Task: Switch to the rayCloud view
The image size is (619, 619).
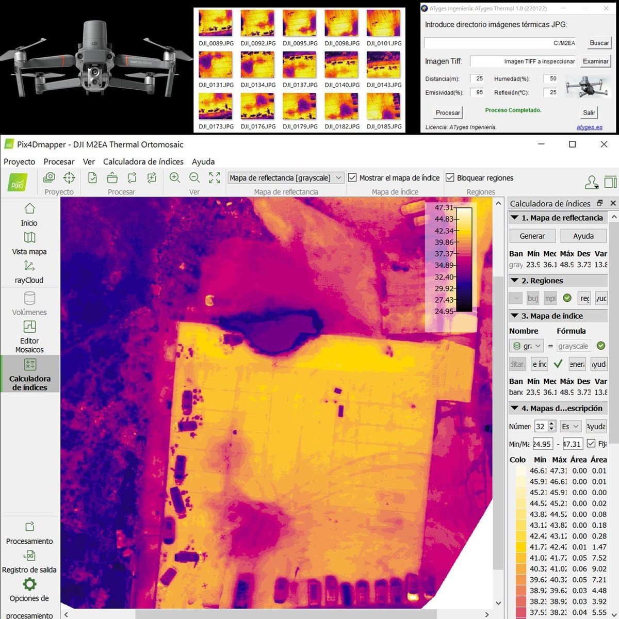Action: click(29, 272)
